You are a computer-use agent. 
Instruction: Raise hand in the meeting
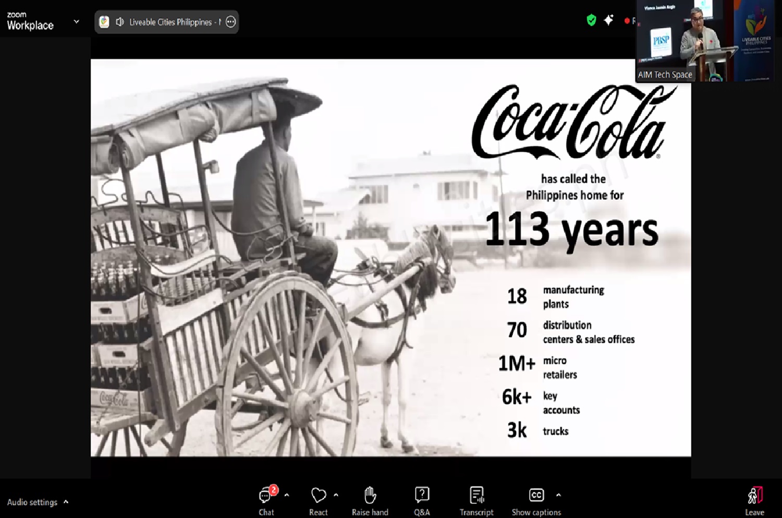(x=370, y=501)
